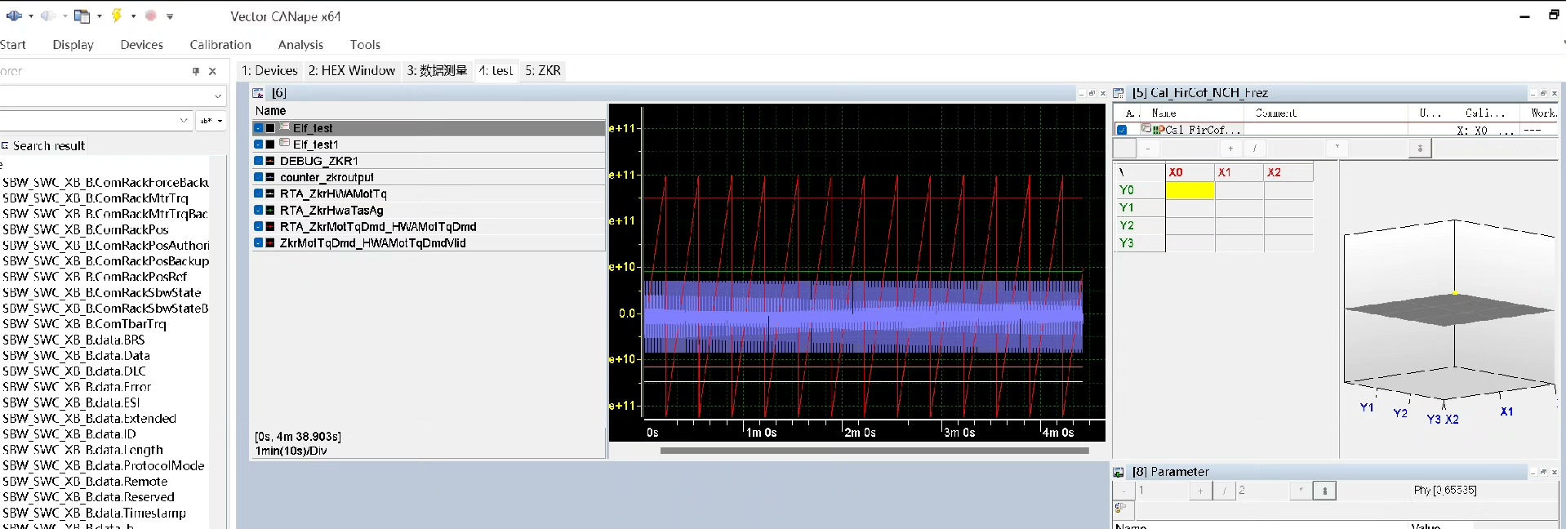Screen dimensions: 1566x529
Task: Click the plus button in calibration window toolbar
Action: pos(1230,149)
